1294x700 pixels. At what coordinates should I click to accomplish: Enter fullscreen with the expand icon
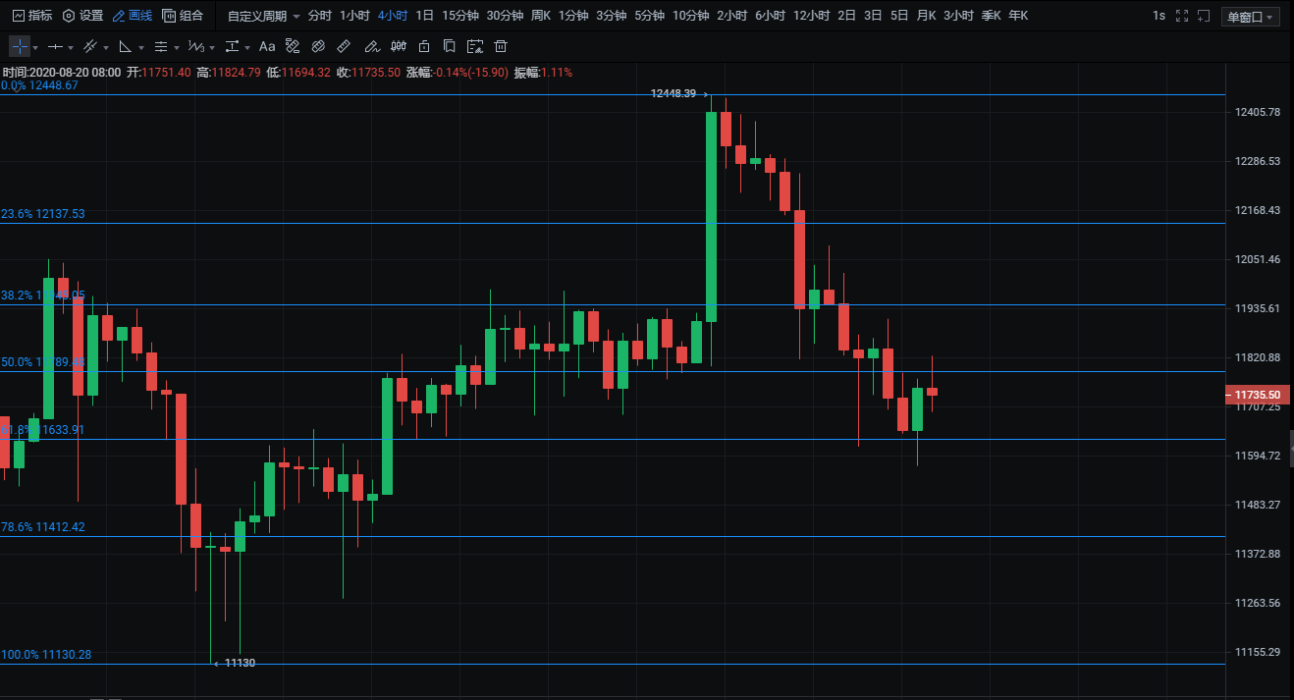coord(1181,16)
